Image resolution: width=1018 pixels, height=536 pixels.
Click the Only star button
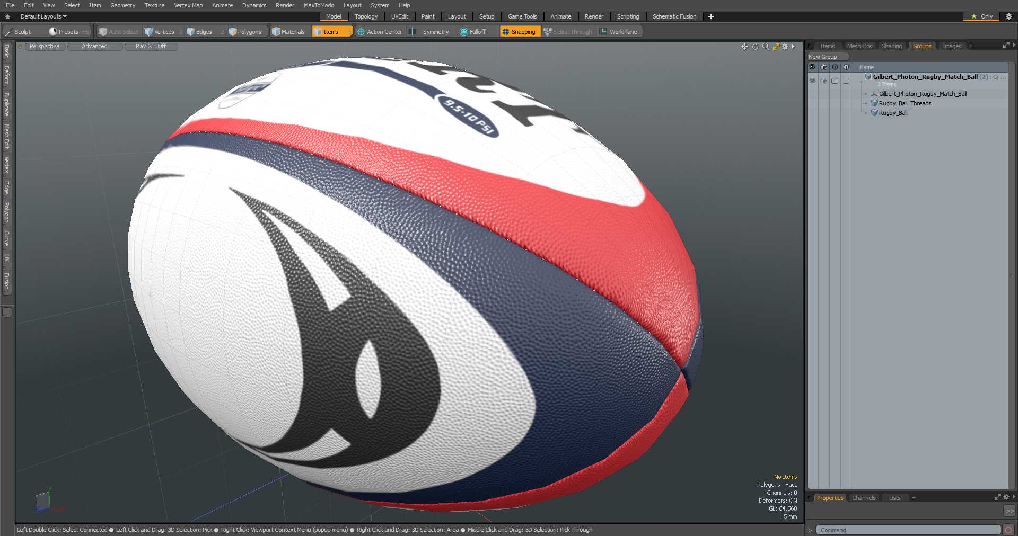[981, 16]
